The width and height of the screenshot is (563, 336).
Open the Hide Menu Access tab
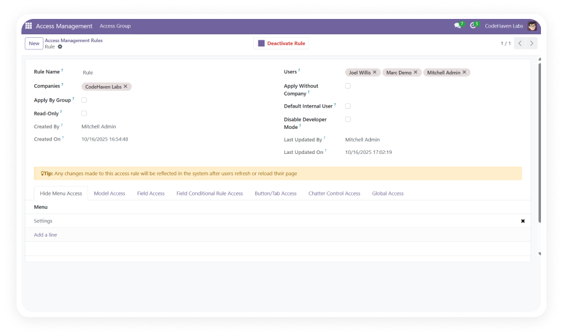click(61, 193)
